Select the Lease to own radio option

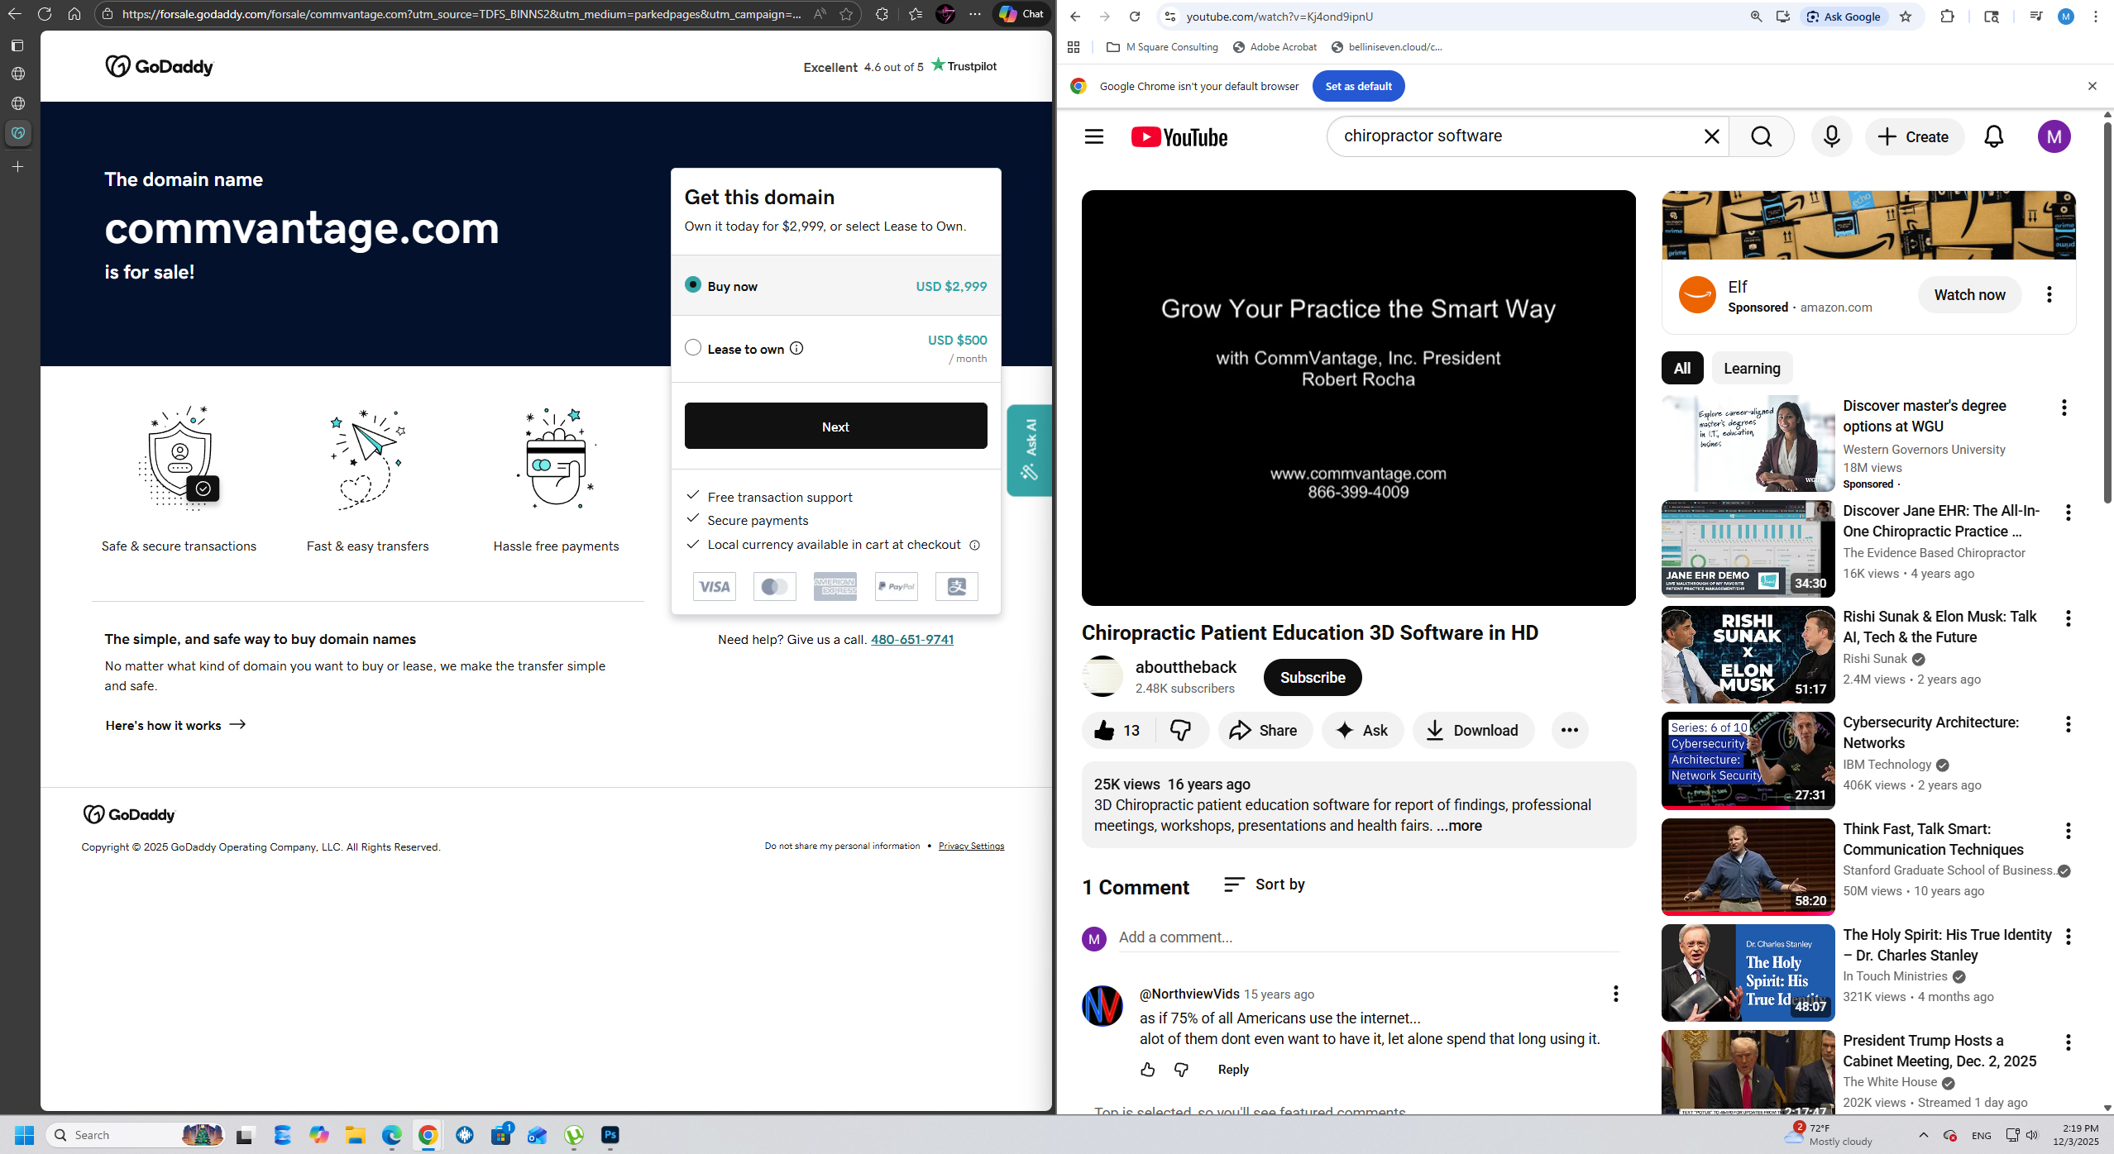[693, 348]
